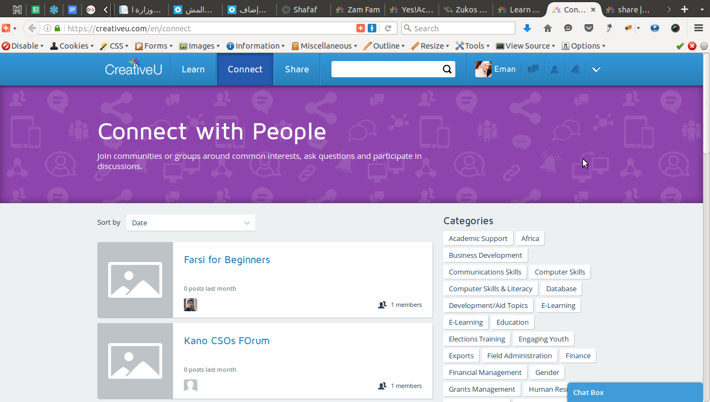This screenshot has height=402, width=710.
Task: Go to the Learn navigation tab
Action: 193,69
